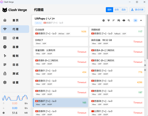Retest Timeout on 套餐到期 card

coord(82,52)
